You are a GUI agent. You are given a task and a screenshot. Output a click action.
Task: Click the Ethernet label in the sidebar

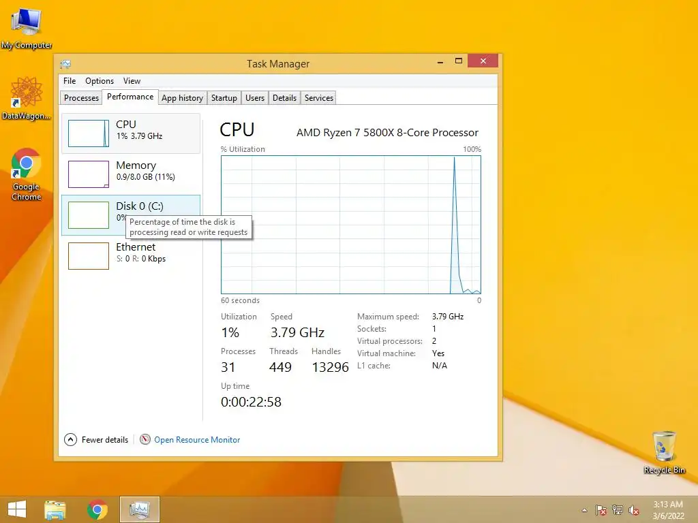click(x=136, y=247)
